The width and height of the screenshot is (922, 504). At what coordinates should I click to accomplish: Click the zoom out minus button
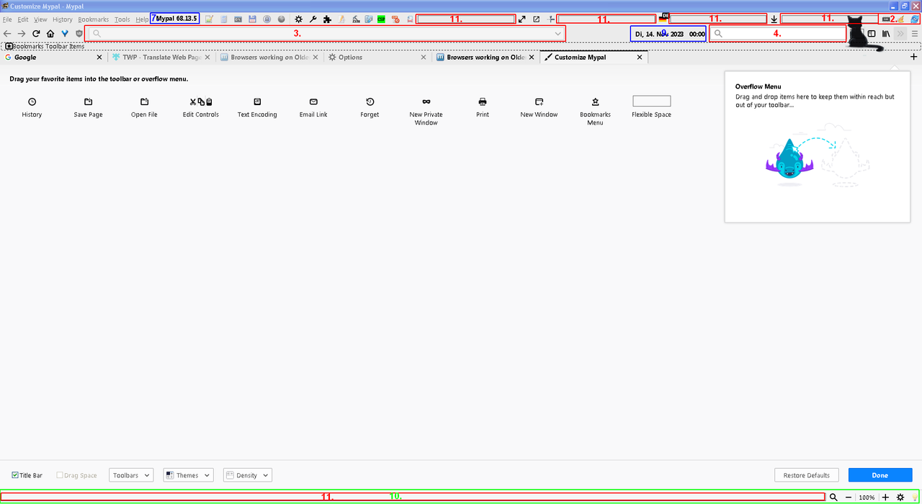[x=849, y=497]
